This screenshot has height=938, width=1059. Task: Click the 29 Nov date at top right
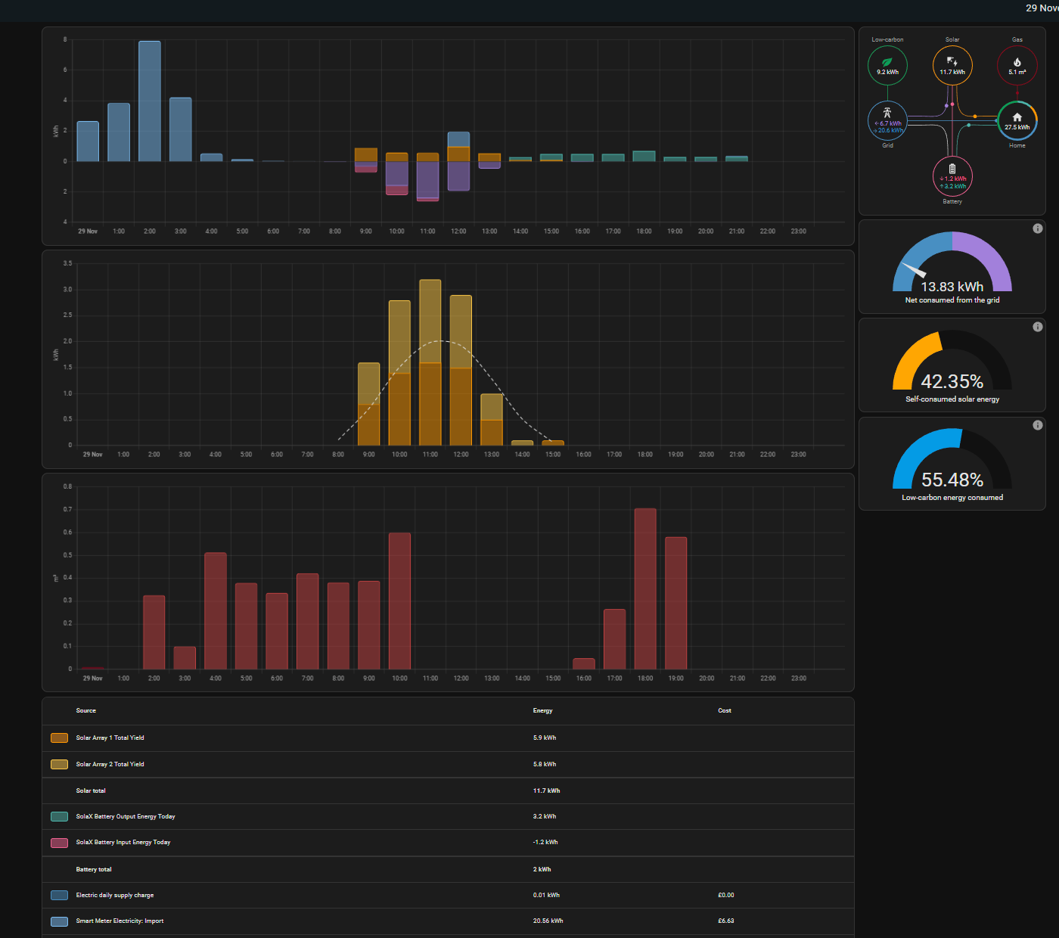pos(1042,8)
